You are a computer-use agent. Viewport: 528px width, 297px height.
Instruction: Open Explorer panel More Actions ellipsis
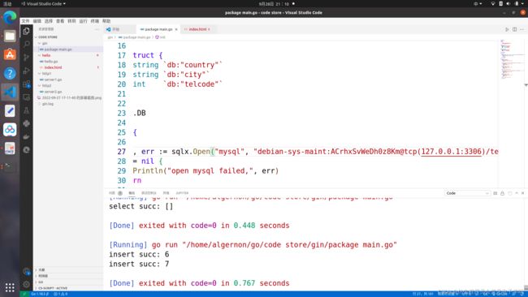(97, 29)
